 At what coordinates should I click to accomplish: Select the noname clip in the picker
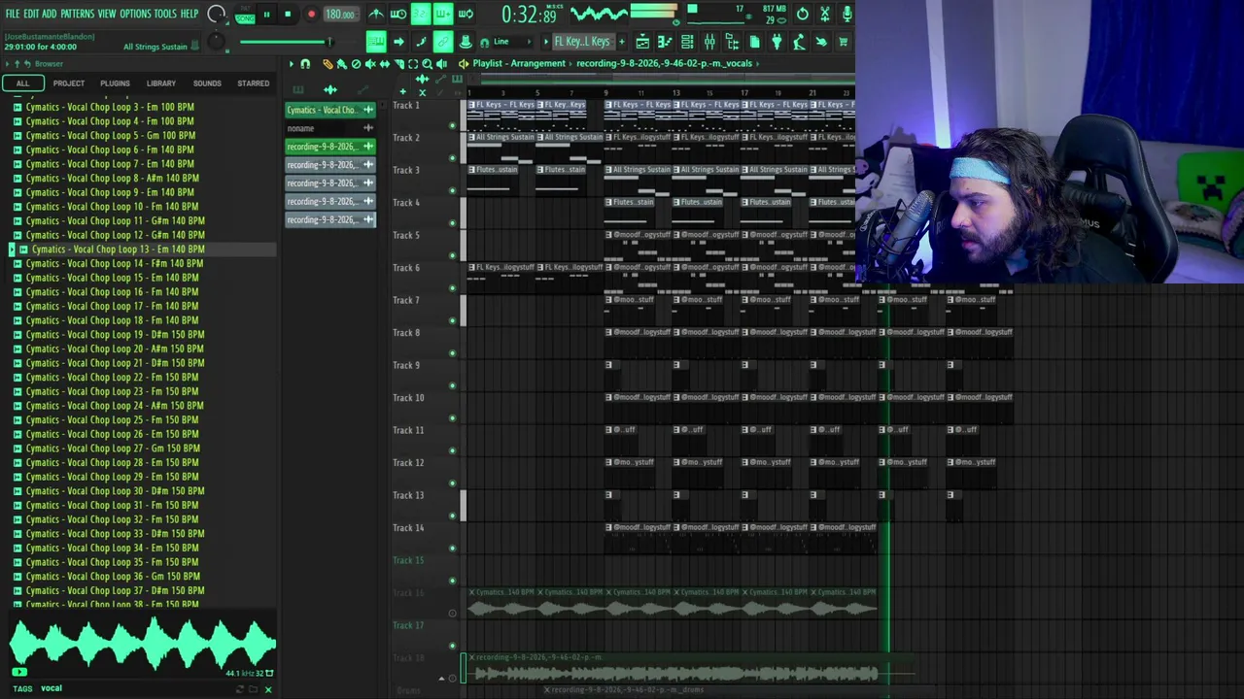(330, 128)
